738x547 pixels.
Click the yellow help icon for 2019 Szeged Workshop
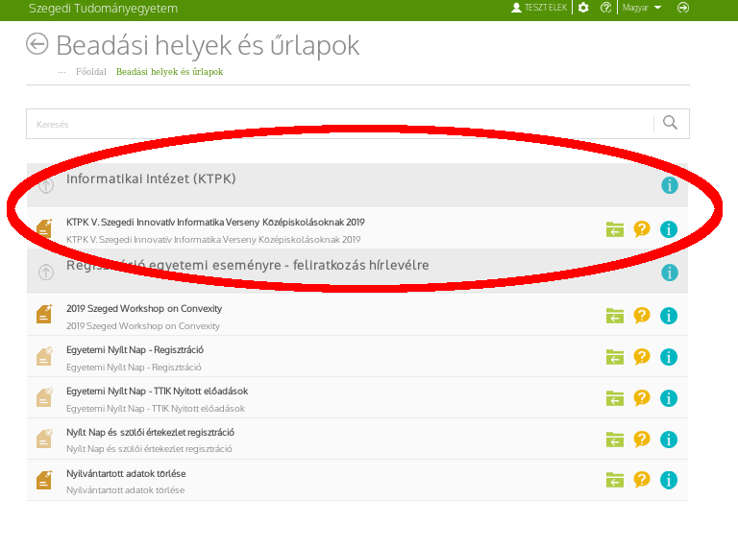(642, 315)
